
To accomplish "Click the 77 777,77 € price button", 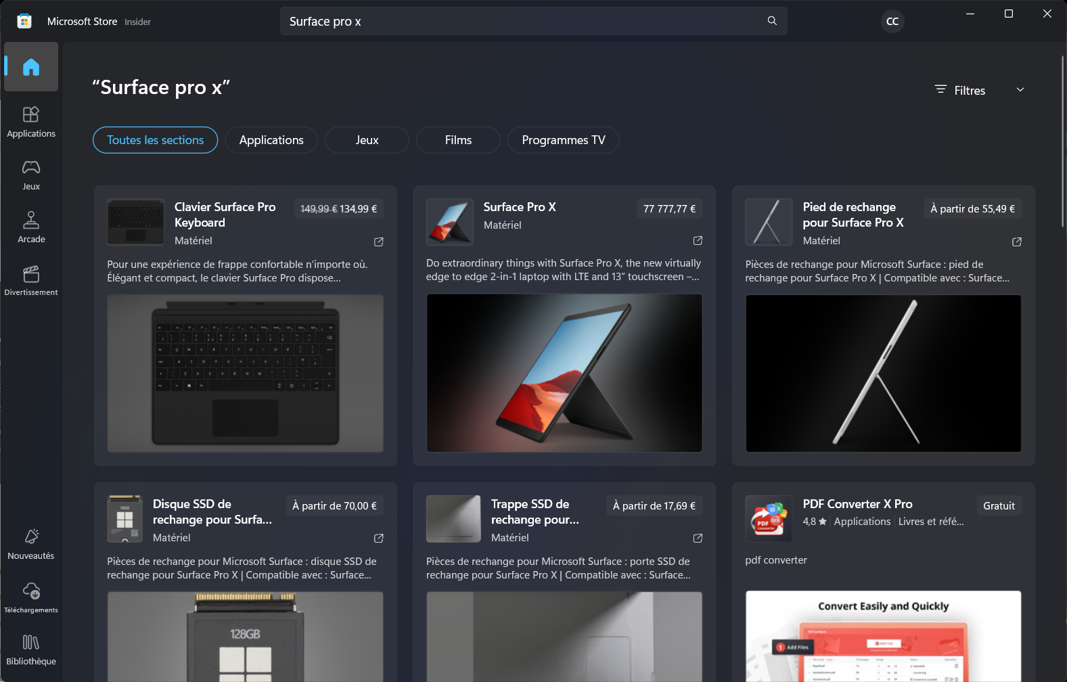I will point(669,209).
